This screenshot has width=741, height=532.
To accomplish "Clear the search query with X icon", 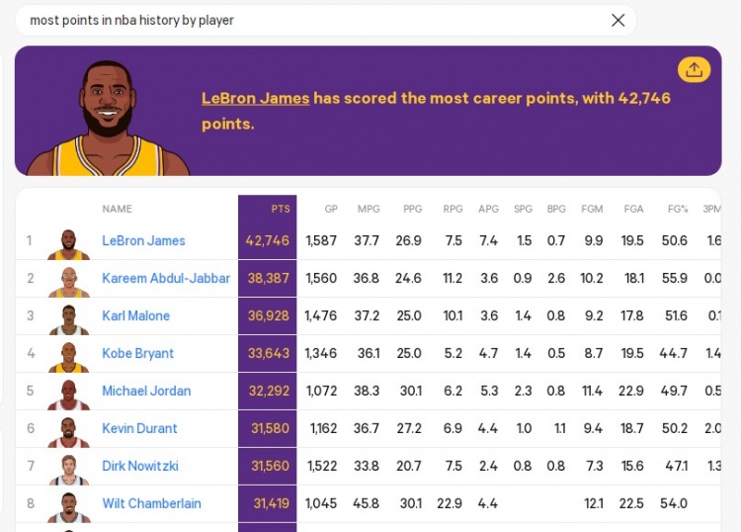I will 617,20.
